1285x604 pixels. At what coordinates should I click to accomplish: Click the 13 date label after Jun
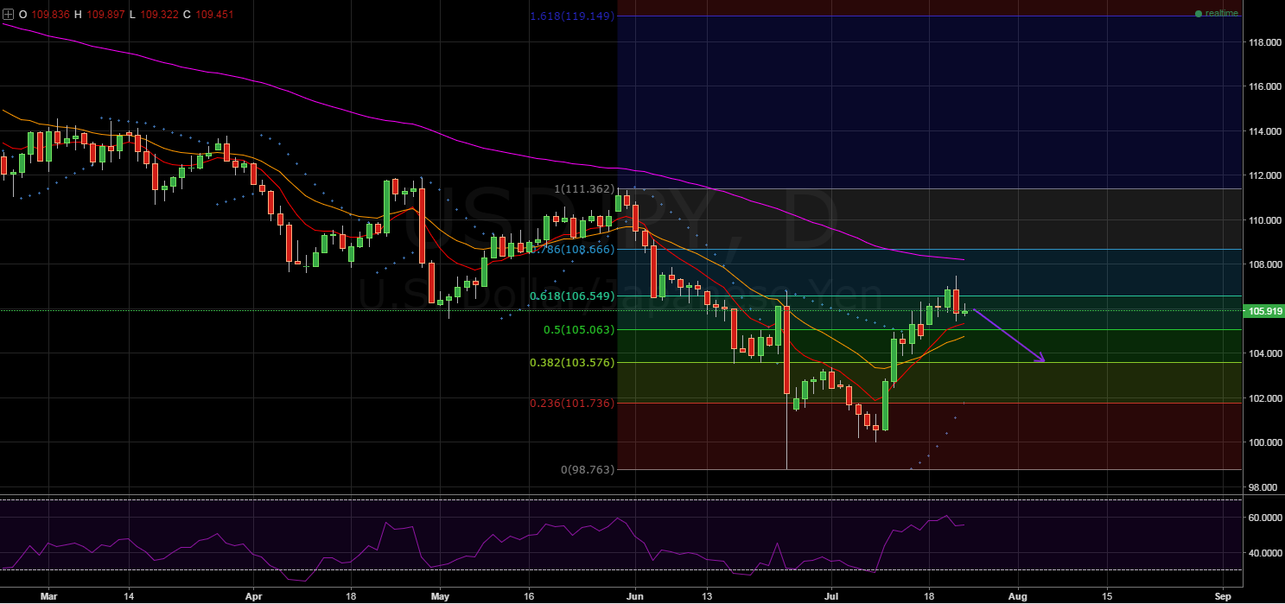tap(706, 596)
